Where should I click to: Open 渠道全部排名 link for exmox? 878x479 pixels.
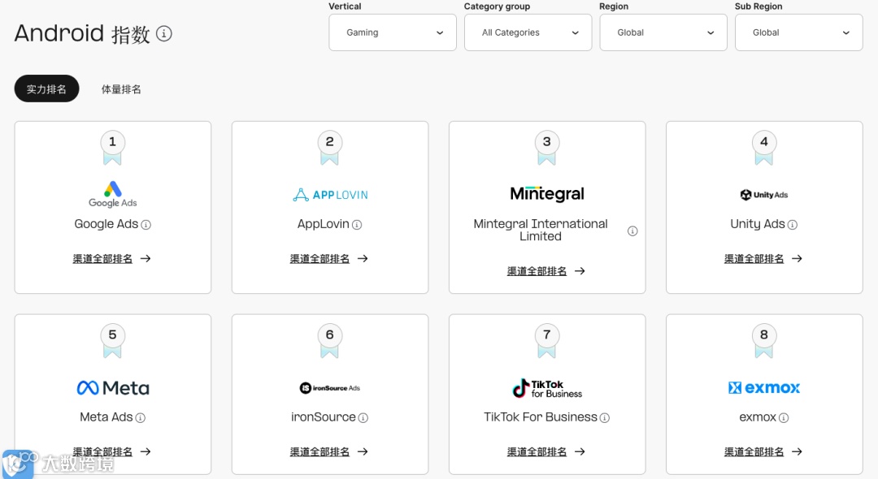763,451
